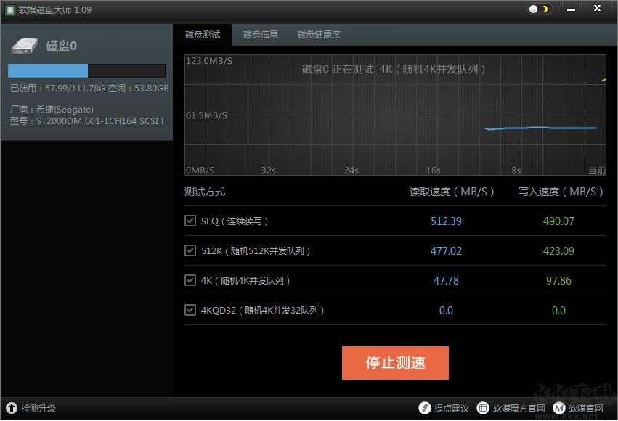Toggle the 4KQD32 test checkbox

pos(190,310)
